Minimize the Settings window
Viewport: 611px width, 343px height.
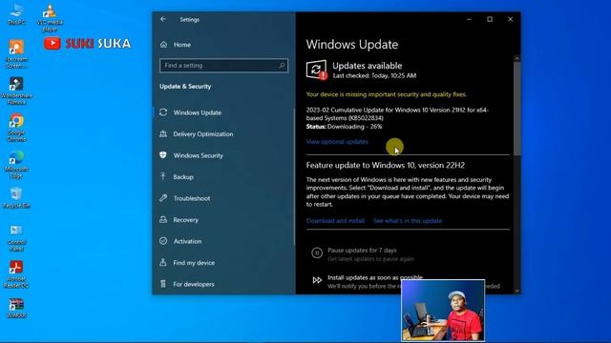pos(469,19)
